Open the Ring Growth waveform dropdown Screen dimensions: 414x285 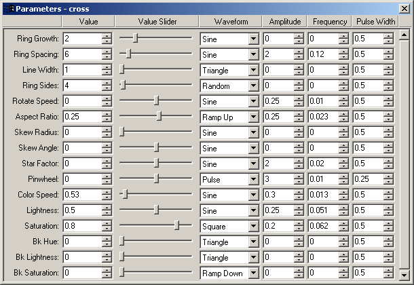pyautogui.click(x=253, y=39)
